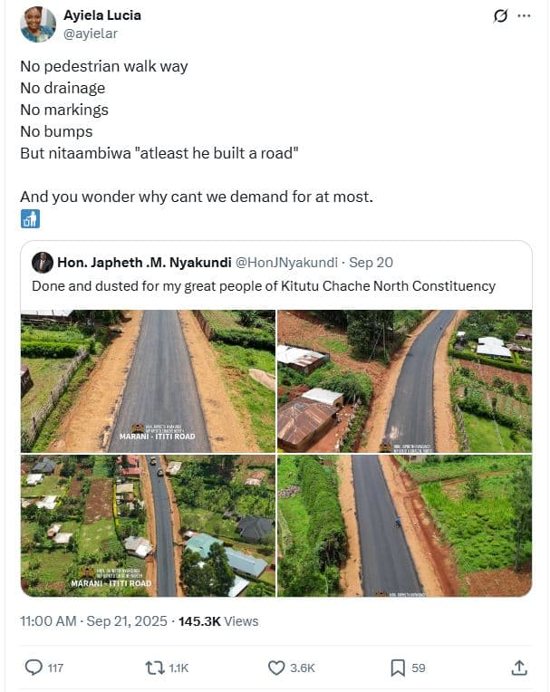Screen dimensions: 550x692
Task: Open Ayiela Lucia's profile avatar
Action: (x=38, y=24)
